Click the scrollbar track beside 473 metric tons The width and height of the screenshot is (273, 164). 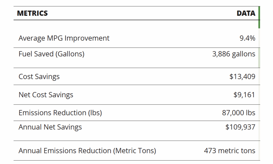point(259,151)
